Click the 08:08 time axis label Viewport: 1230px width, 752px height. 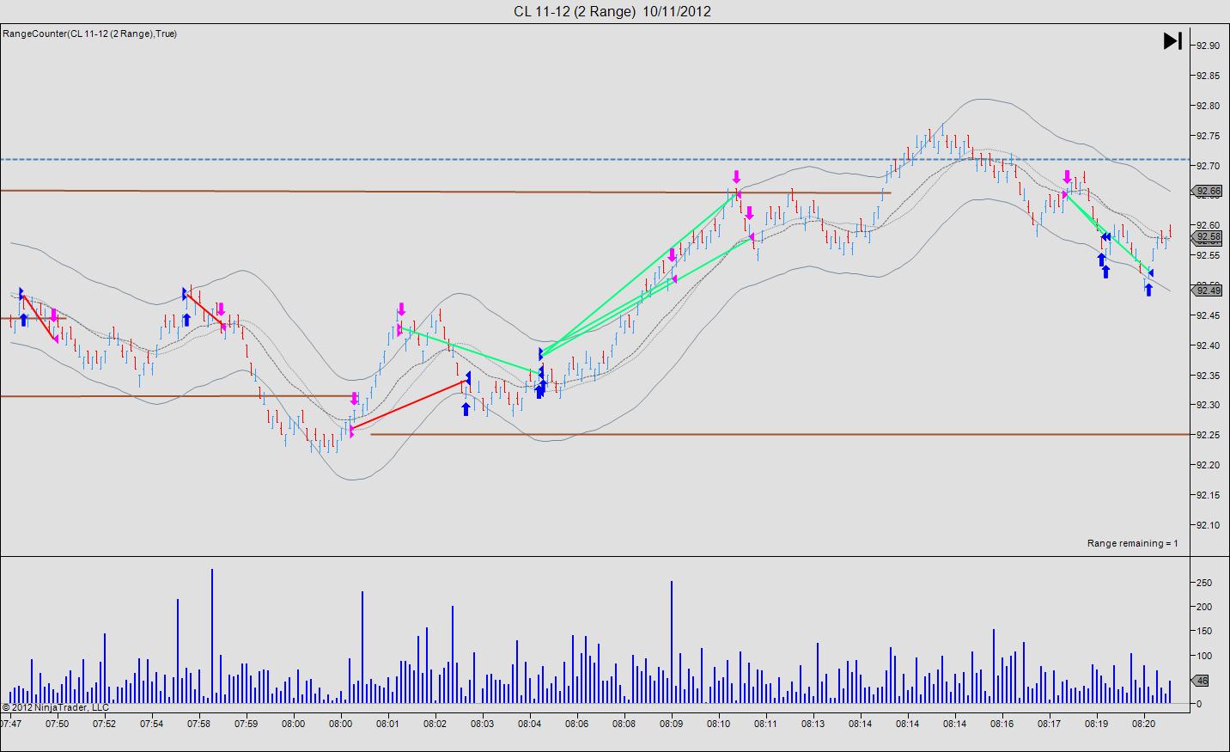click(624, 724)
